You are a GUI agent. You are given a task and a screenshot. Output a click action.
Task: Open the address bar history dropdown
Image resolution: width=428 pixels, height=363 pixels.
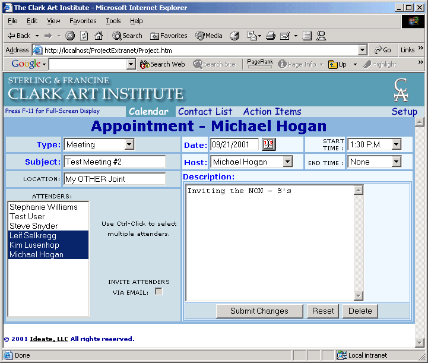(362, 50)
